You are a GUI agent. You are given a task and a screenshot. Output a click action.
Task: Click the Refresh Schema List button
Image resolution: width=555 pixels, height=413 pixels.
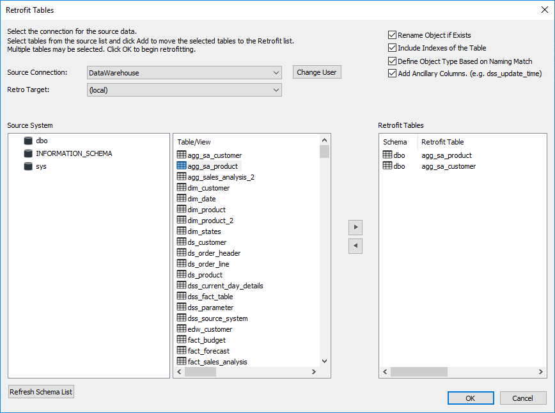(x=42, y=392)
